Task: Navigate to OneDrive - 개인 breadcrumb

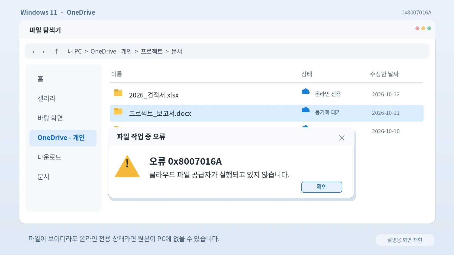Action: (x=111, y=51)
